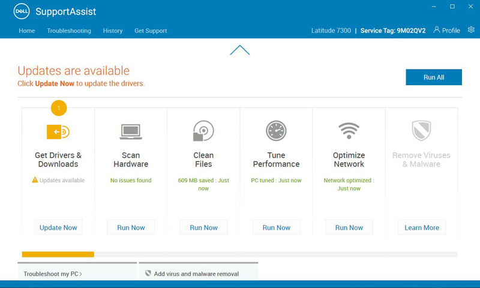This screenshot has height=288, width=480.
Task: Click the yellow progress bar segment
Action: click(x=58, y=254)
